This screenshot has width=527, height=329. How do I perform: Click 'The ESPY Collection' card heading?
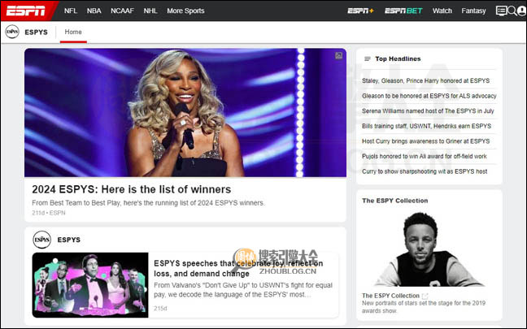(x=395, y=201)
